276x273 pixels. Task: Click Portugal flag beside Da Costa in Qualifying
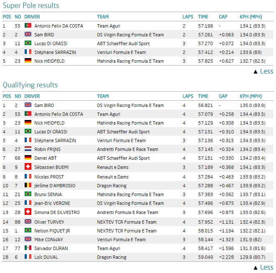[x=28, y=114]
